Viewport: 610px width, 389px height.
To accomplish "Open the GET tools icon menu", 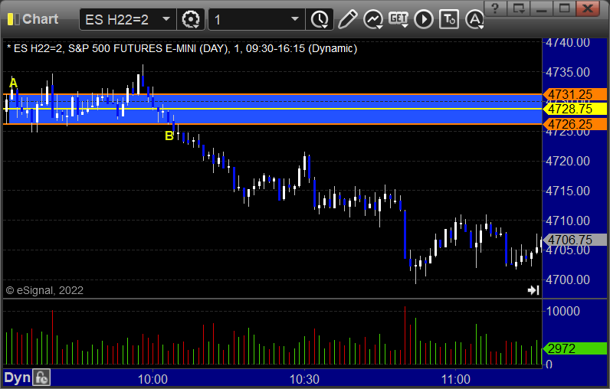I will [398, 19].
